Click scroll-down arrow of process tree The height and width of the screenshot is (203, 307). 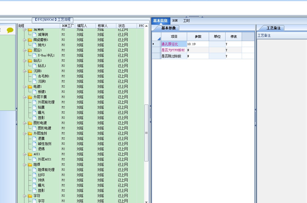point(146,202)
